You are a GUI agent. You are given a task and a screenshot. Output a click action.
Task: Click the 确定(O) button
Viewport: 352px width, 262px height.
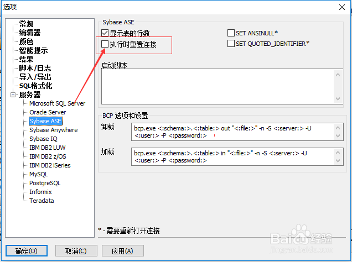coord(27,251)
